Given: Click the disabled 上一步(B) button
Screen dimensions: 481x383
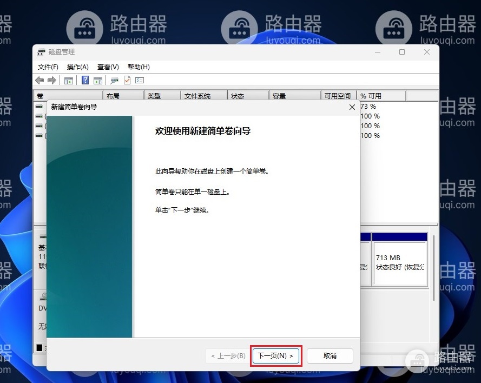Looking at the screenshot, I should [228, 356].
